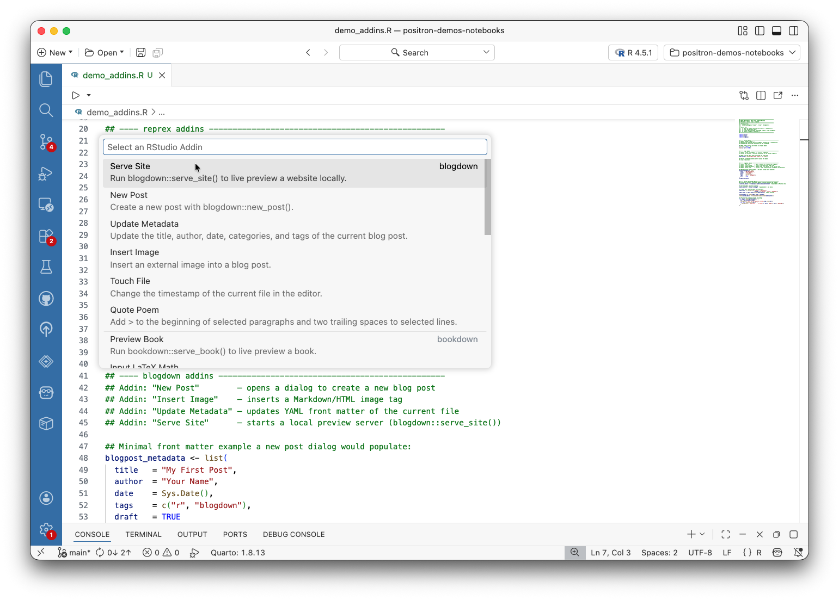
Task: Click the Explorer icon in the sidebar
Action: 46,78
